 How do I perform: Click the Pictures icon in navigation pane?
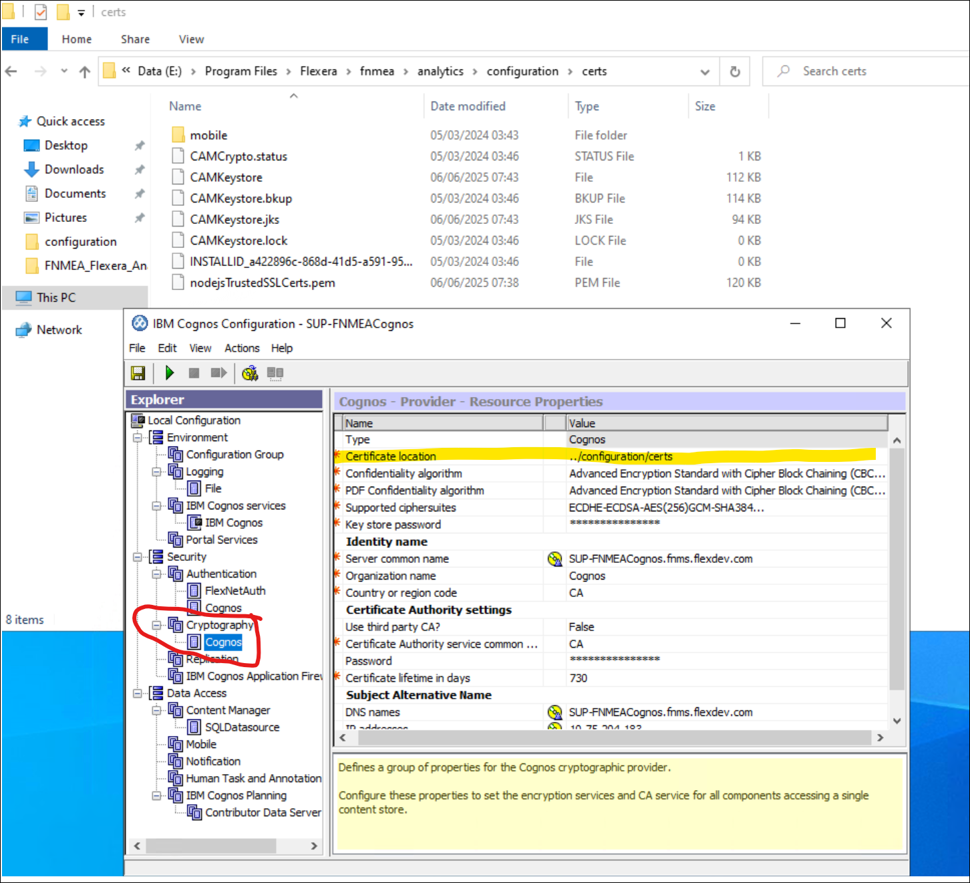(x=31, y=218)
